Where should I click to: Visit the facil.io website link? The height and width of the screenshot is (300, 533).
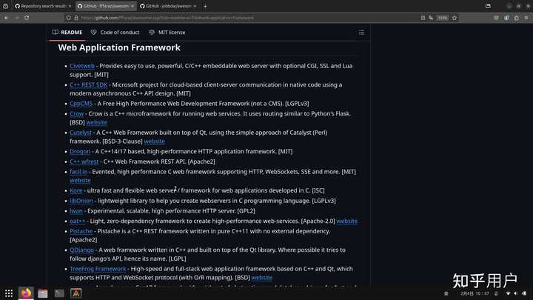[x=80, y=180]
